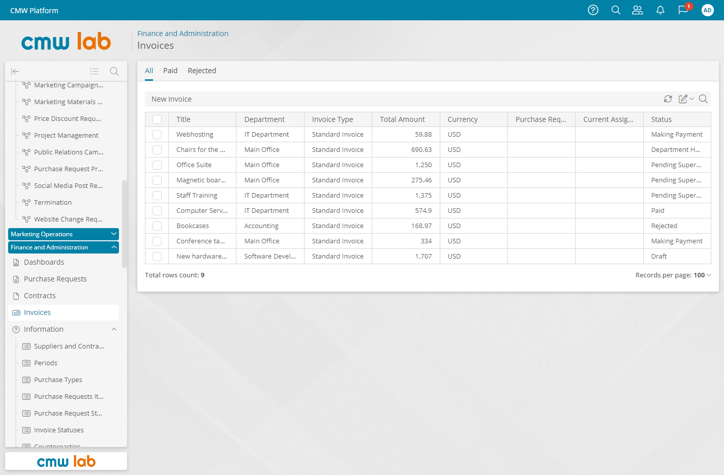Open Purchase Requests Items list
Screen dimensions: 724x475
(69, 397)
